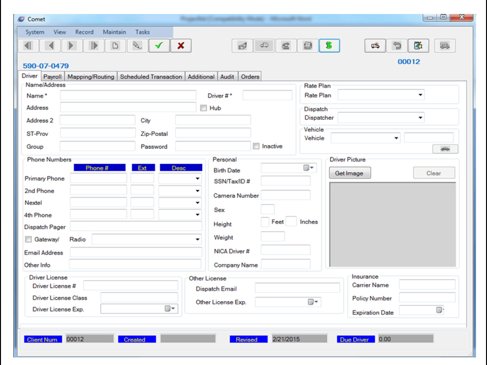Viewport: 487px width, 365px height.
Task: Click the Email Address field
Action: point(136,252)
